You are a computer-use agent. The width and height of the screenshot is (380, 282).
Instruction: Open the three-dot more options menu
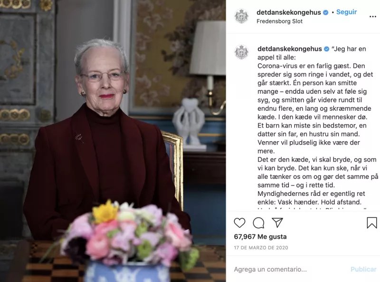372,17
